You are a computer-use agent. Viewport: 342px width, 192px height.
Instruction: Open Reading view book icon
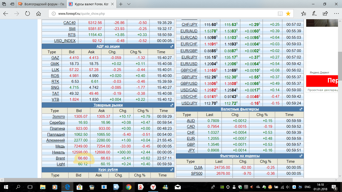pos(280,13)
